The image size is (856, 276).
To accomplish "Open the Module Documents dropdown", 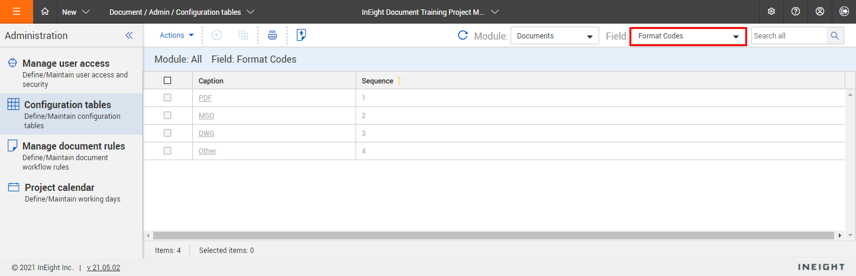I will [x=555, y=36].
